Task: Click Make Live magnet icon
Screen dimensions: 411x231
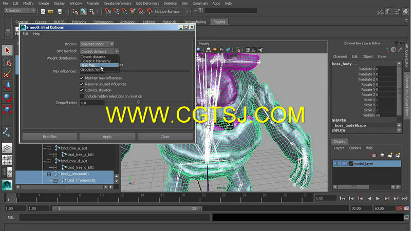Action: coord(150,11)
